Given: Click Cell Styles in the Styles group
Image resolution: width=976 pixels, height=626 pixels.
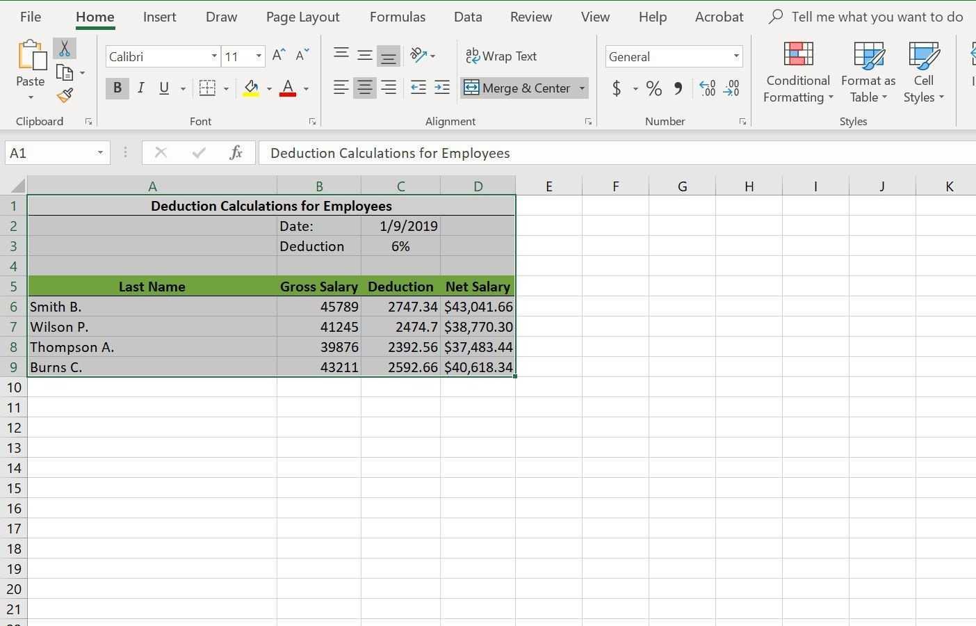Looking at the screenshot, I should pyautogui.click(x=923, y=72).
